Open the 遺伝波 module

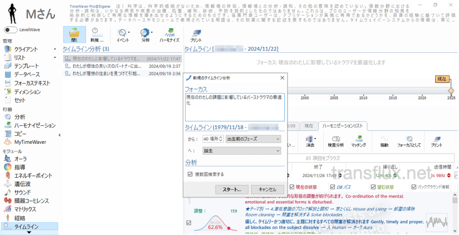tap(22, 184)
